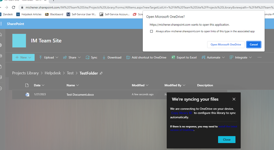The image size is (274, 150).
Task: Cancel the Open Microsoft OneDrive dialog
Action: (254, 45)
